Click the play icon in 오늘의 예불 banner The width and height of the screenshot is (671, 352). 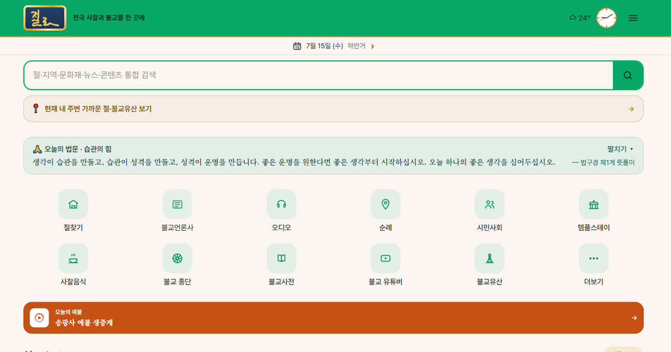point(39,318)
